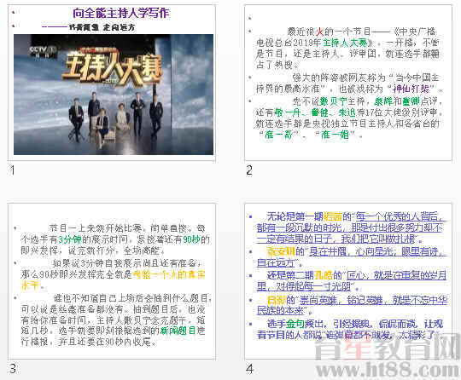The image size is (461, 380).
Task: Click green word 金句 on slide 4
Action: pos(295,324)
